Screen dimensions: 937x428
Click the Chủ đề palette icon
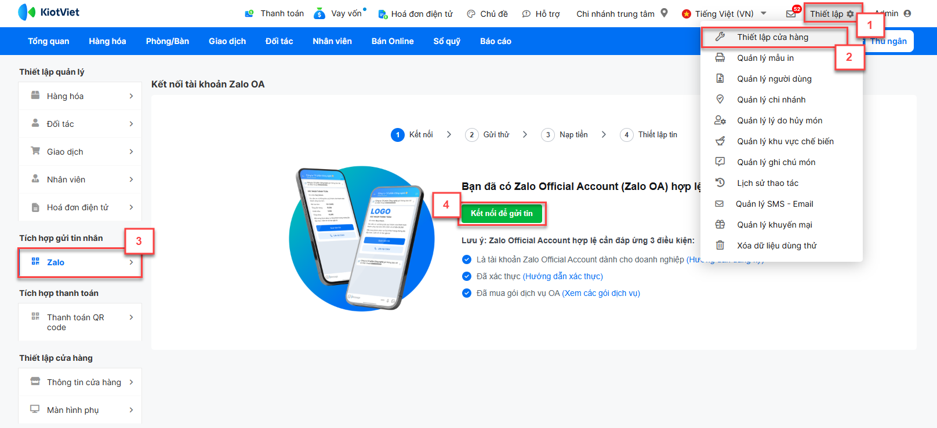(471, 14)
